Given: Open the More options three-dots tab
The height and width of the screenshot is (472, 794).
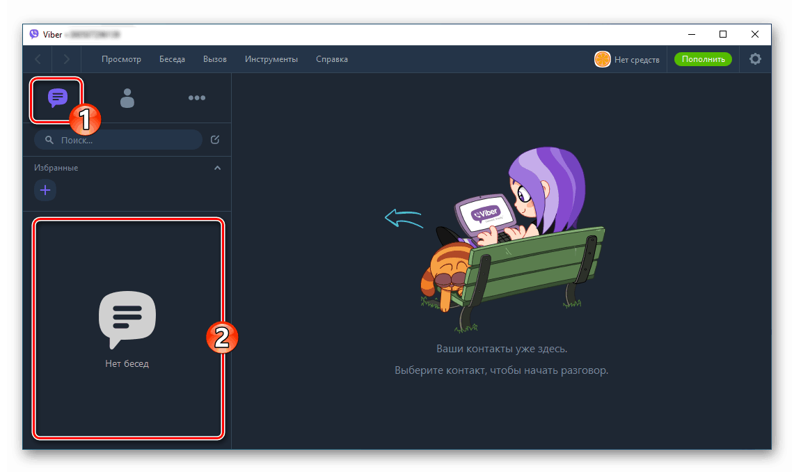Looking at the screenshot, I should click(197, 97).
